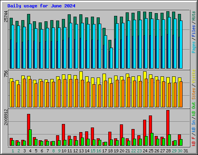
Task: Click day 3 on the date axis
Action: [24, 151]
